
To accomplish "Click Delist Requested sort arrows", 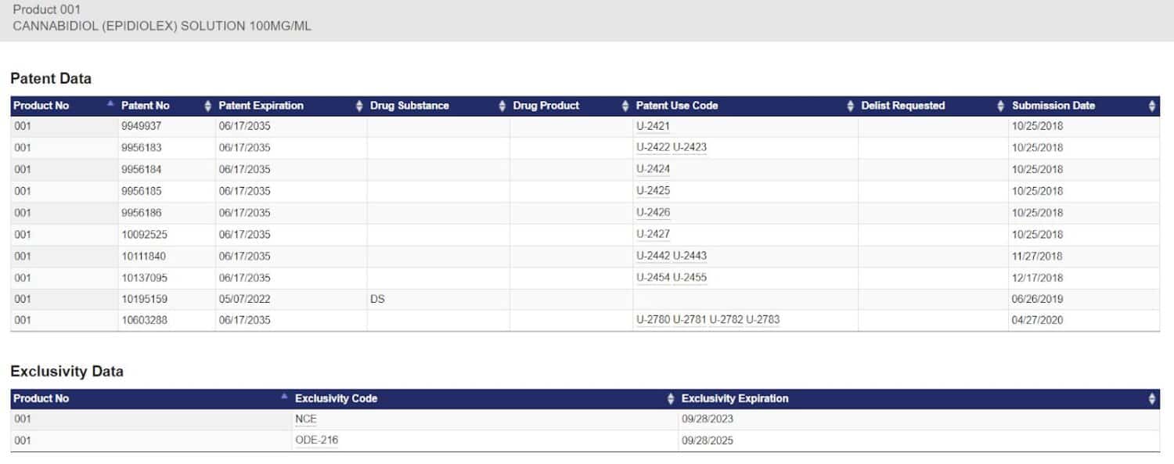I will click(1000, 106).
